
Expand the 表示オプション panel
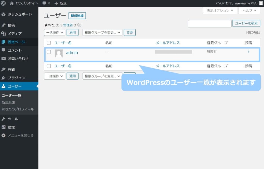point(220,11)
